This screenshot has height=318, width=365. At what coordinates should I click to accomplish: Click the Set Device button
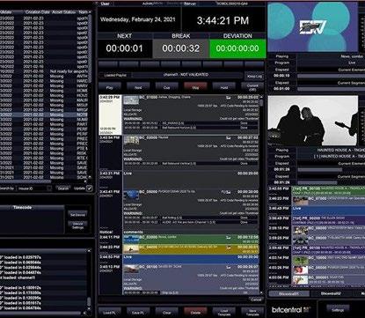pyautogui.click(x=77, y=215)
